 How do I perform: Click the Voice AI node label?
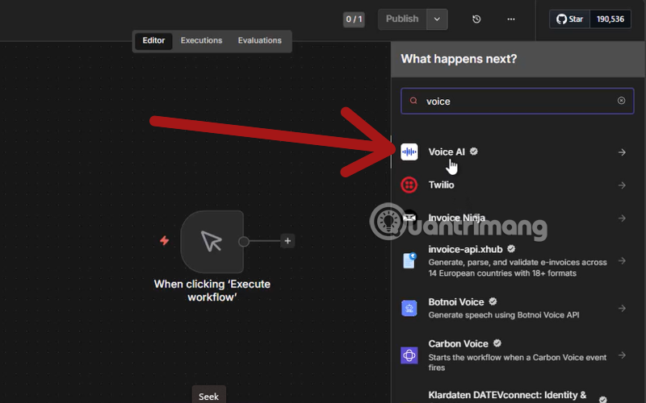pos(447,152)
